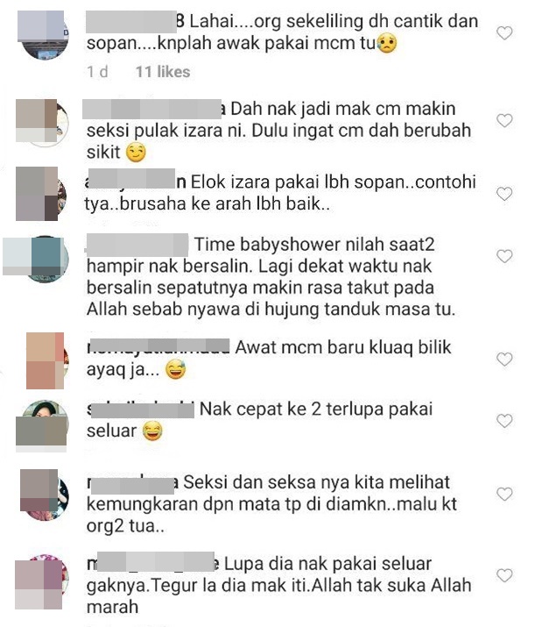This screenshot has height=627, width=542.
Task: Open the '11 likes' list
Action: 163,72
